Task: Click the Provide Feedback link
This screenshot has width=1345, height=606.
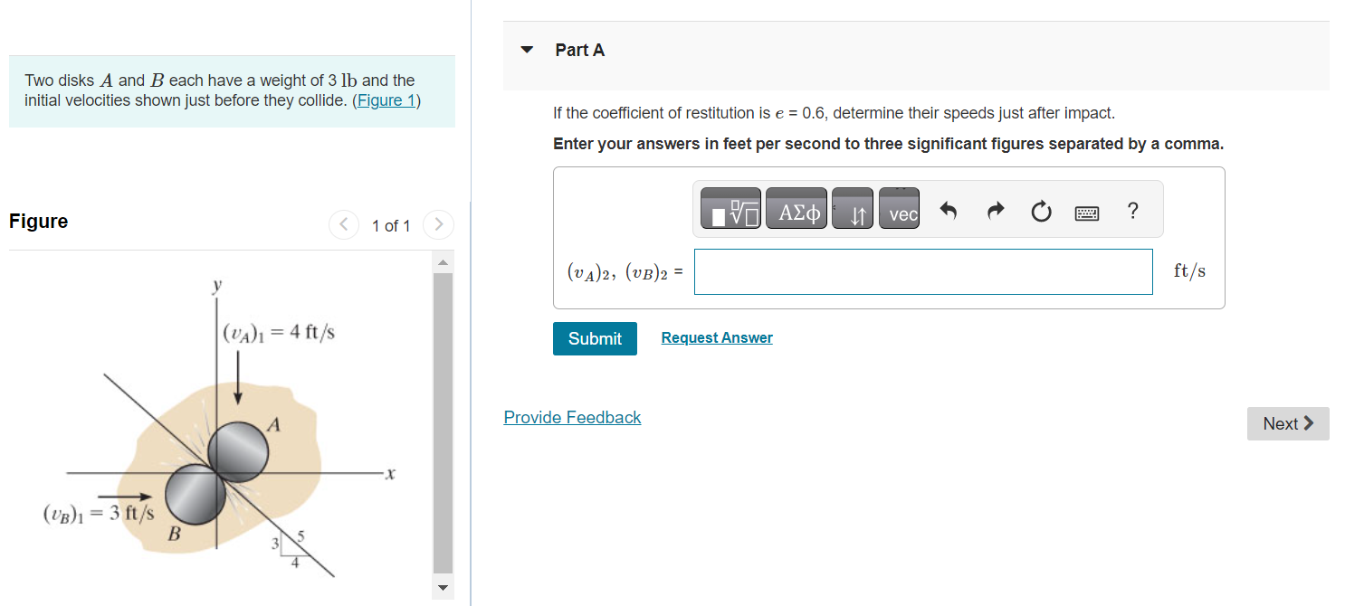Action: 572,417
